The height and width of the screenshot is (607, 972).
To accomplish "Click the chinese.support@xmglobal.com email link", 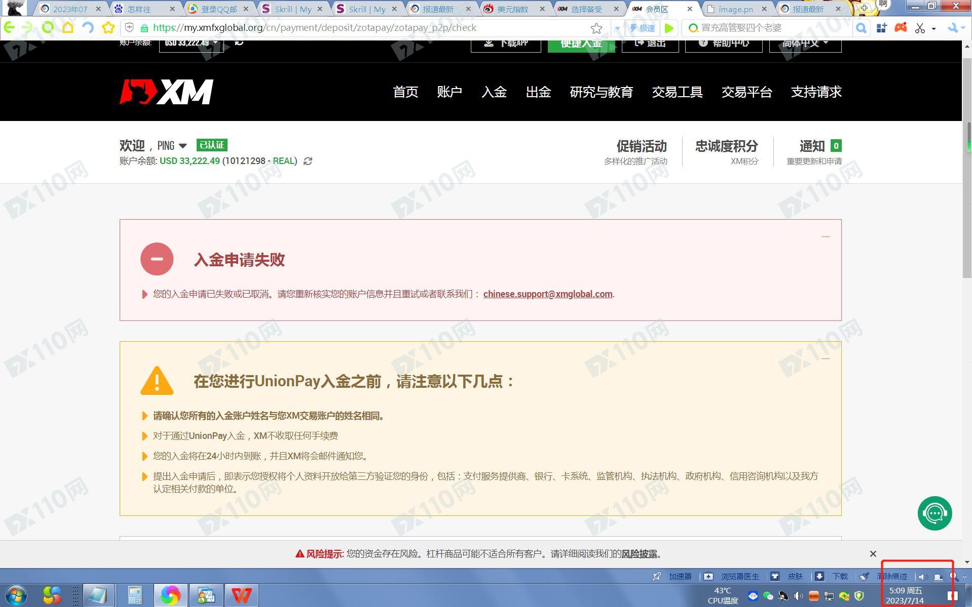I will pos(548,294).
